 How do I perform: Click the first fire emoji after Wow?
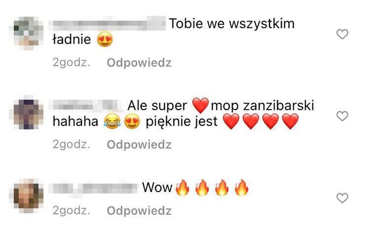pyautogui.click(x=183, y=188)
